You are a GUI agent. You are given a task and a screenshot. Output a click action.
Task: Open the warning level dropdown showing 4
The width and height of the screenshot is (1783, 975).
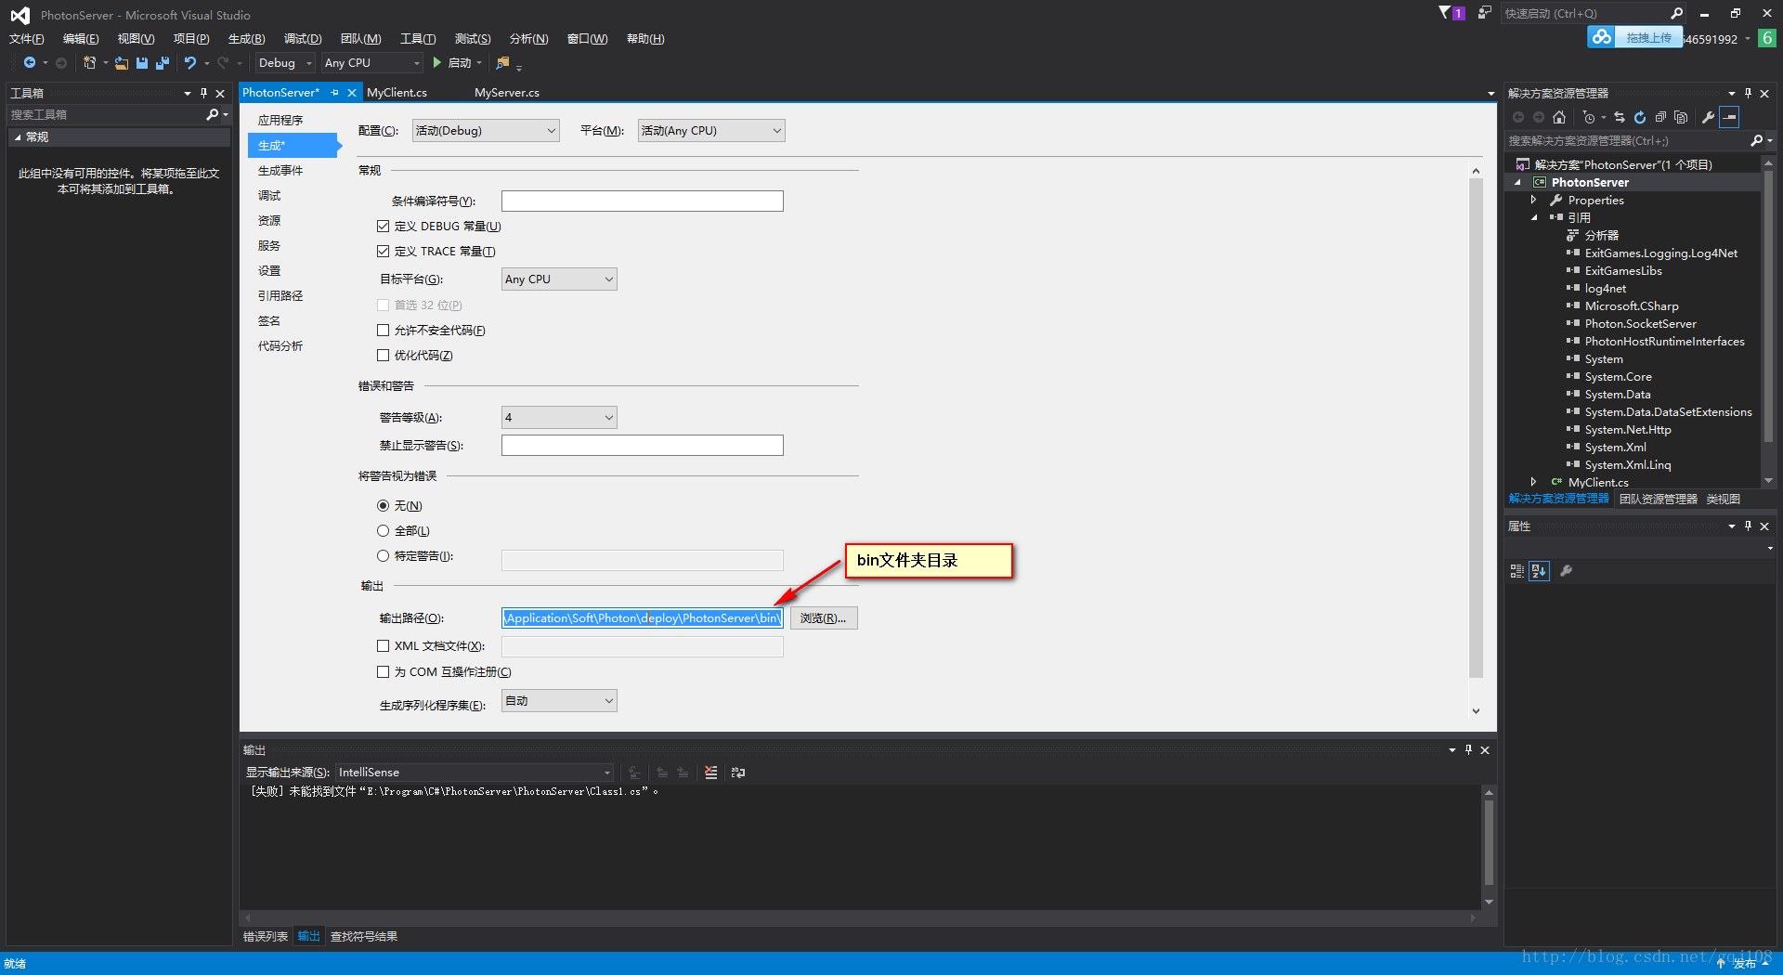tap(559, 418)
